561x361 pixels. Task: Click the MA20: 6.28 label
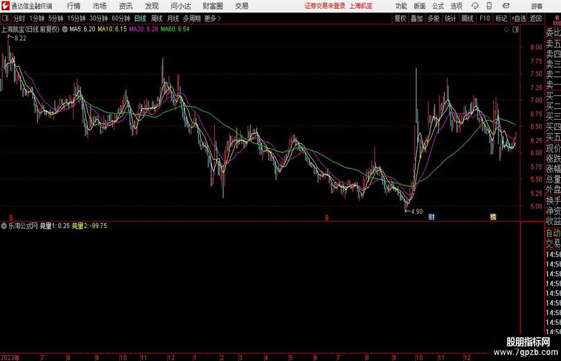(144, 29)
